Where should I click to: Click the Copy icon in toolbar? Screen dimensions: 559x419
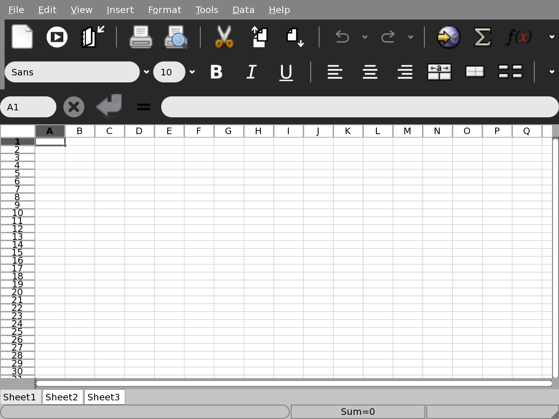pos(259,37)
